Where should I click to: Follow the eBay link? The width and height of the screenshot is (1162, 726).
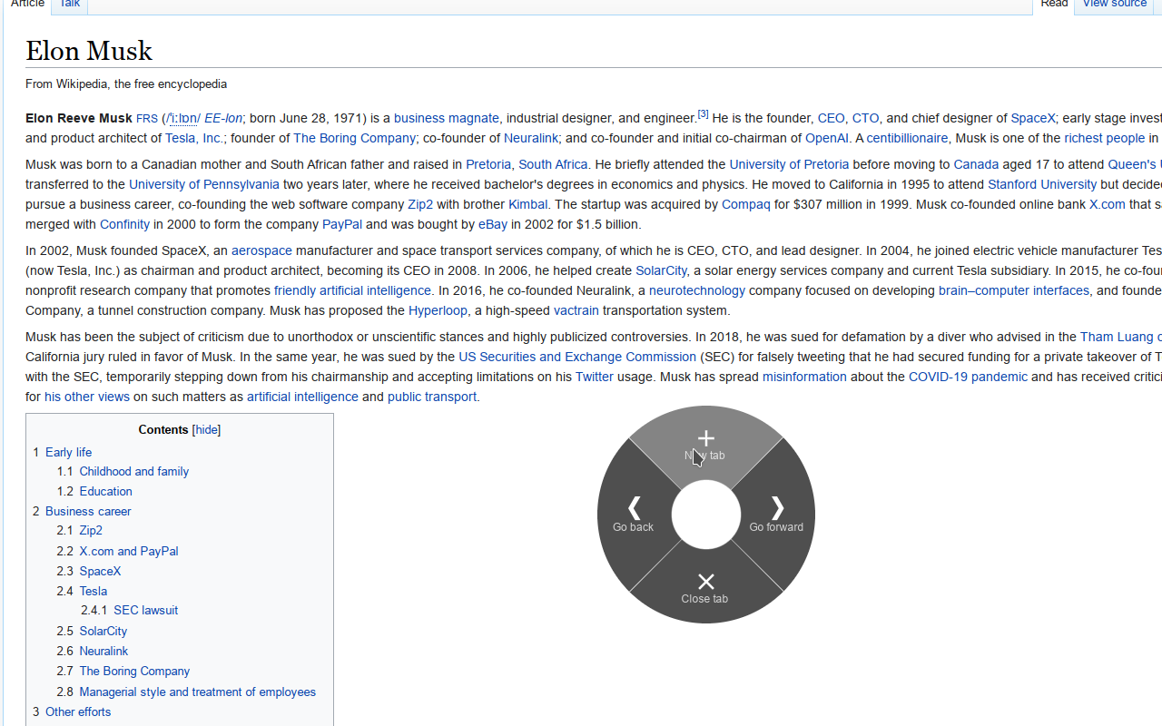[x=493, y=224]
